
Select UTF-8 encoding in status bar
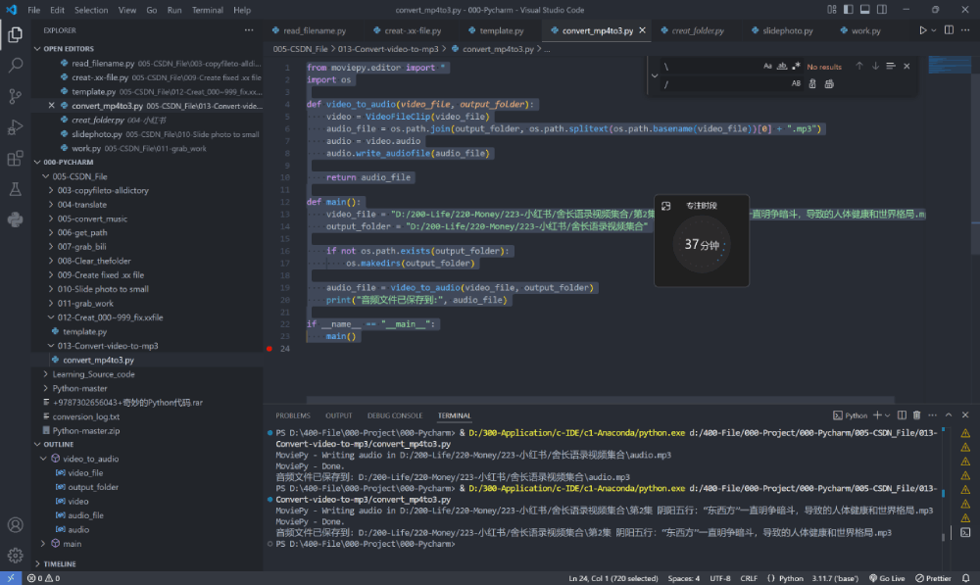pyautogui.click(x=720, y=578)
